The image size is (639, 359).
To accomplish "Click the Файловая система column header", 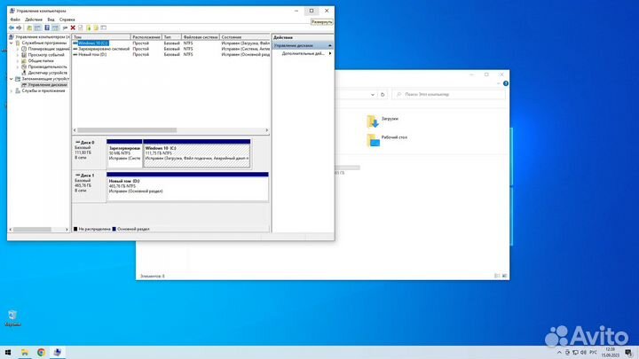I will click(200, 37).
